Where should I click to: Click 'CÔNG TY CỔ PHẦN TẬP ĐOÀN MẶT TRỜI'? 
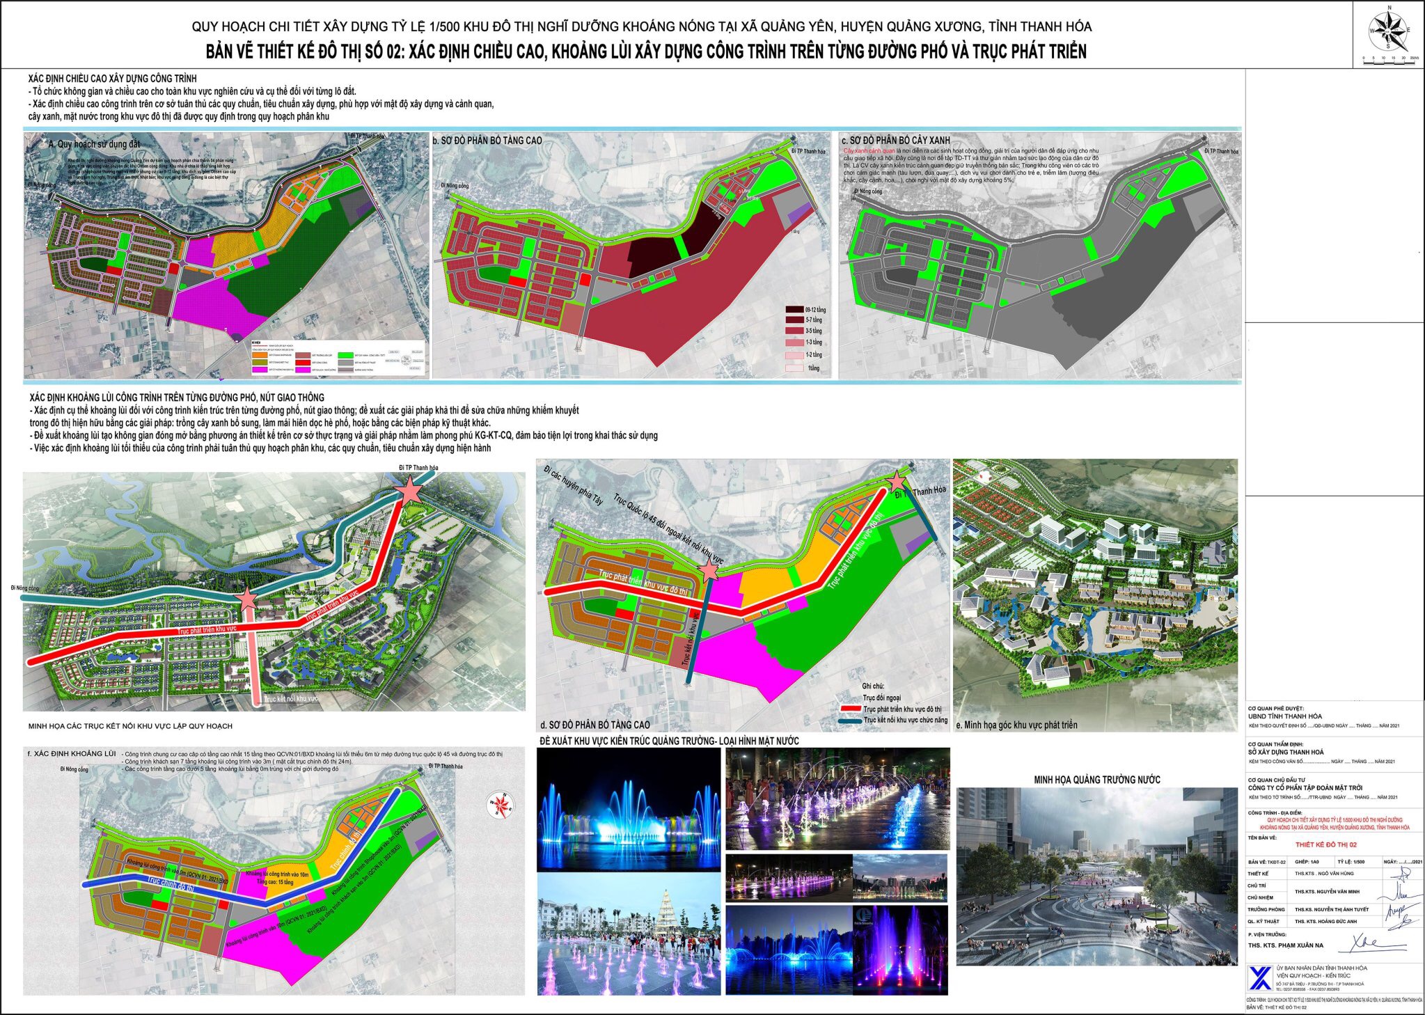1305,788
